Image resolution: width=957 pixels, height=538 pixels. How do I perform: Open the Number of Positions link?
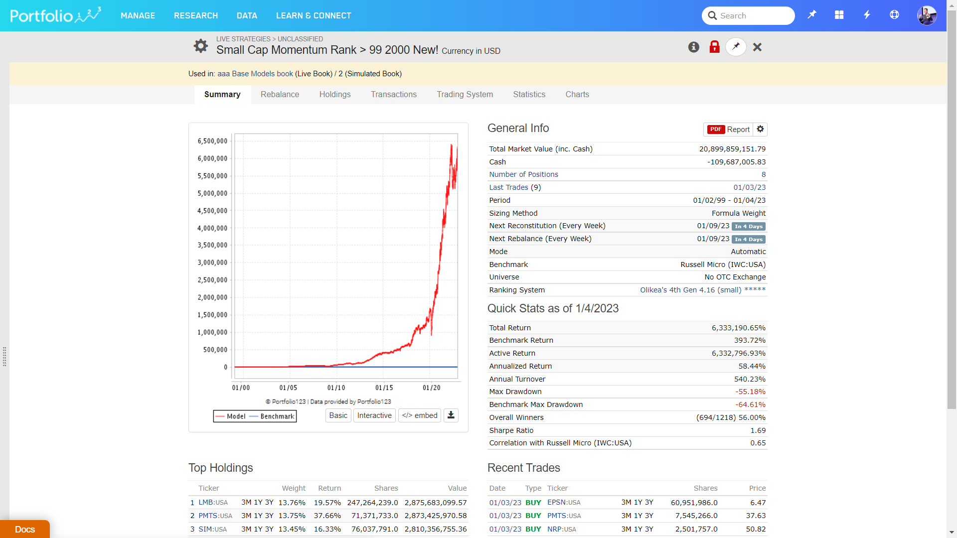(x=524, y=174)
